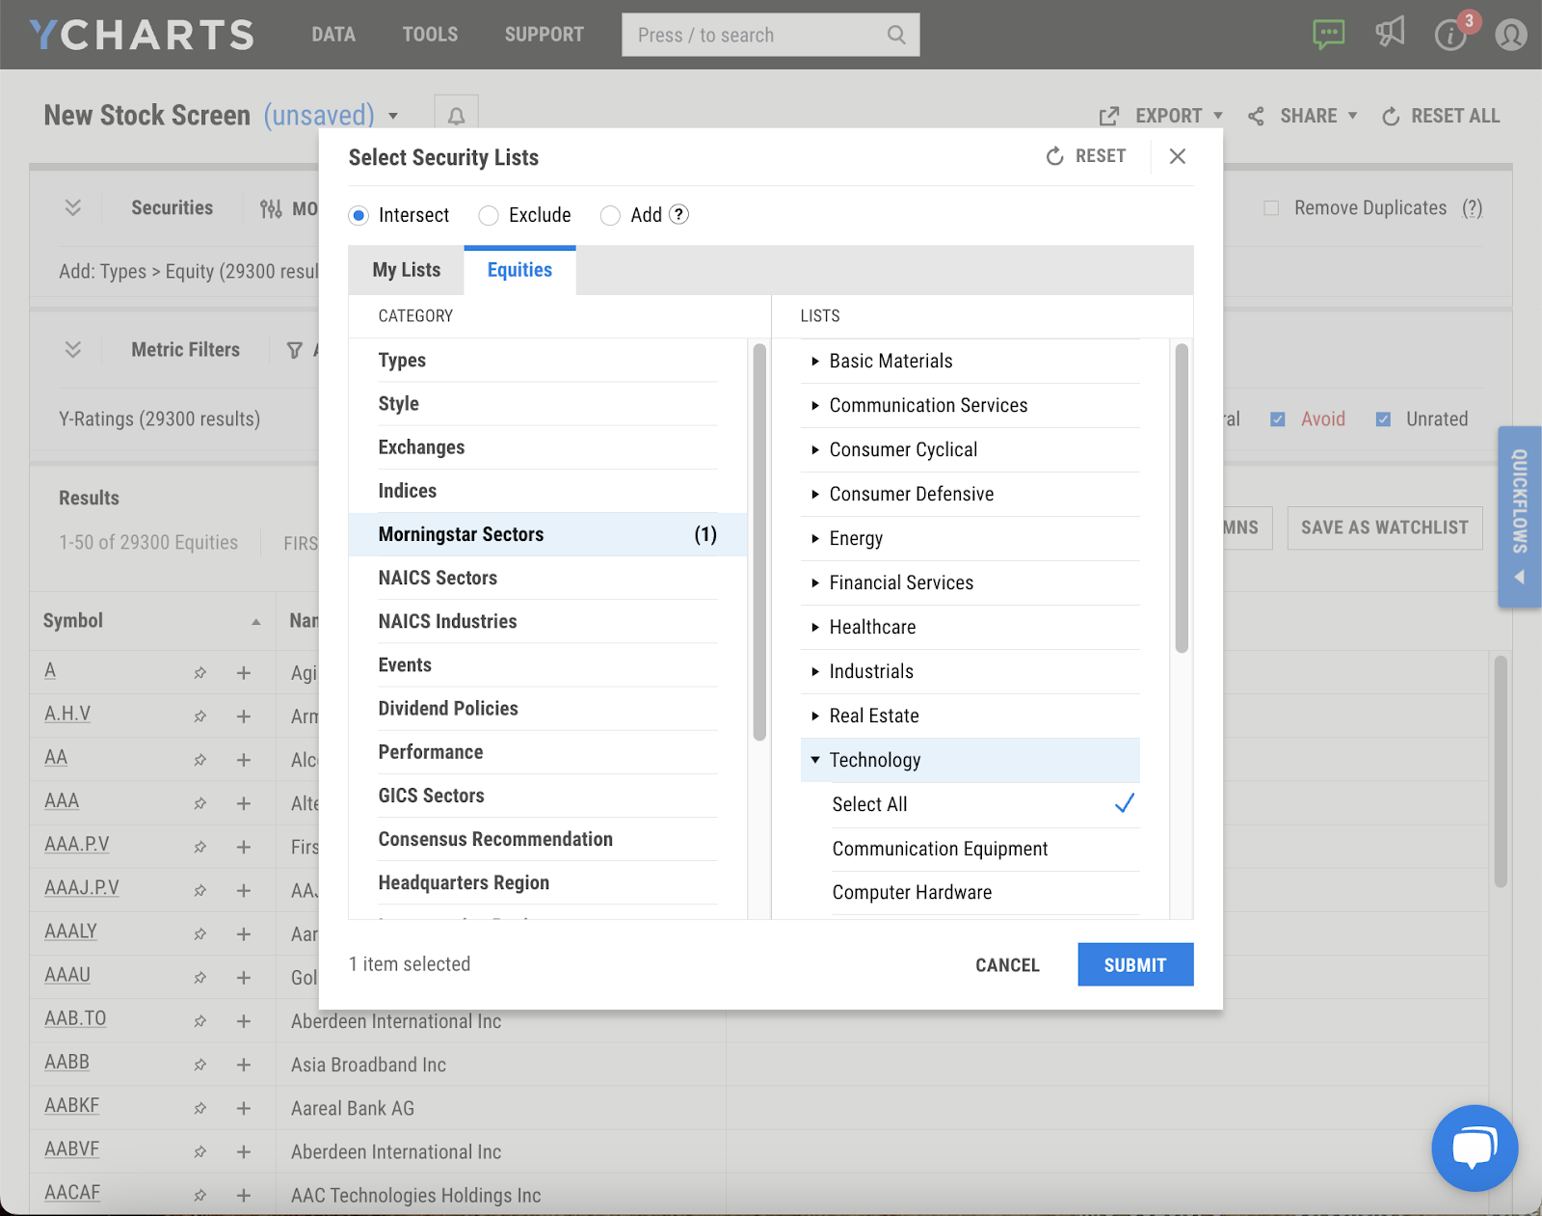Click the Share icon

1256,116
